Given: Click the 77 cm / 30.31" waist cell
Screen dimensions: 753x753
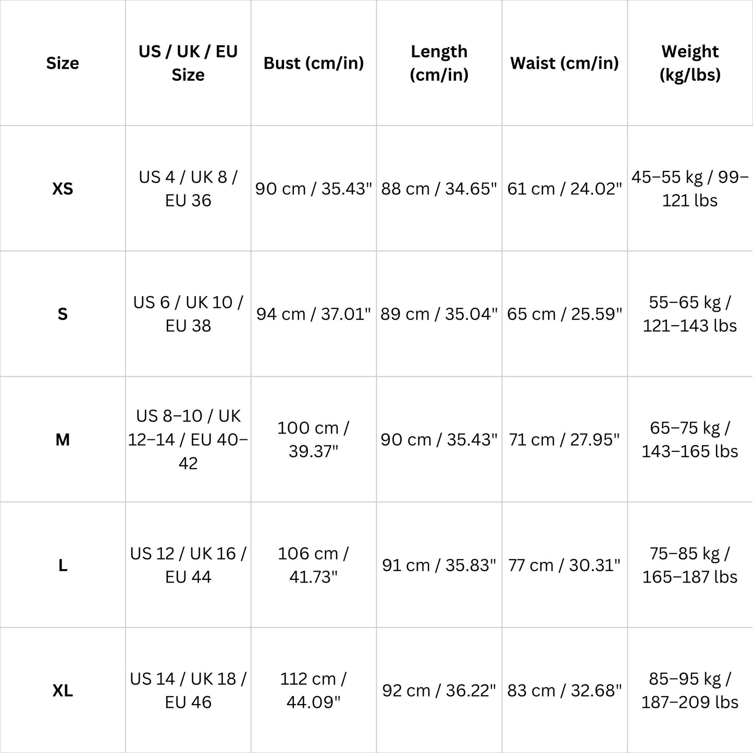Looking at the screenshot, I should pos(565,565).
